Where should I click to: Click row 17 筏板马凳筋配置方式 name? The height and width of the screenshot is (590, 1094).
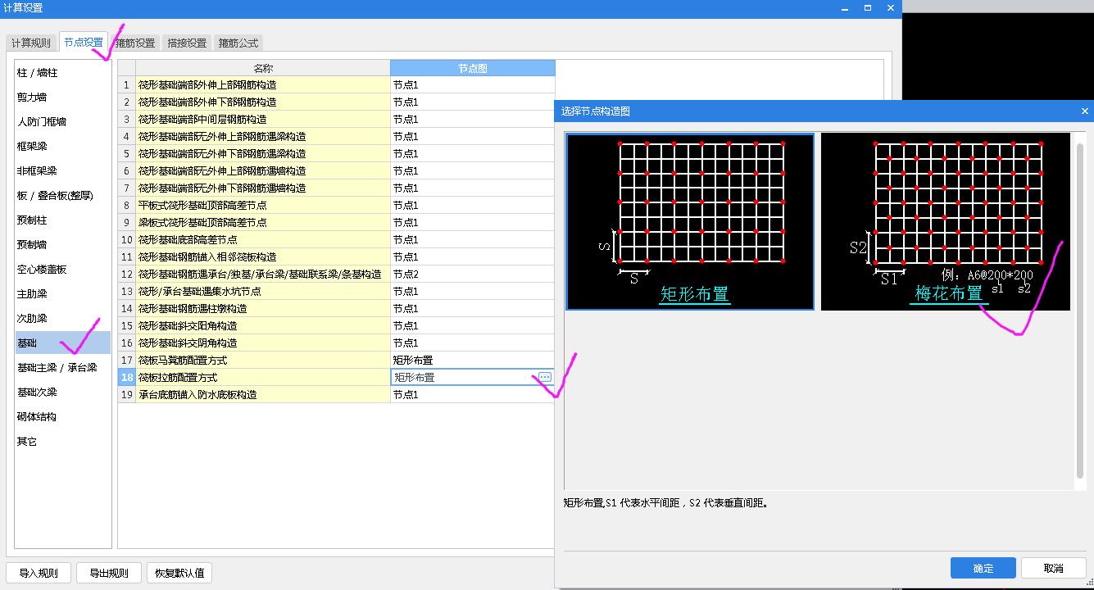[x=263, y=361]
